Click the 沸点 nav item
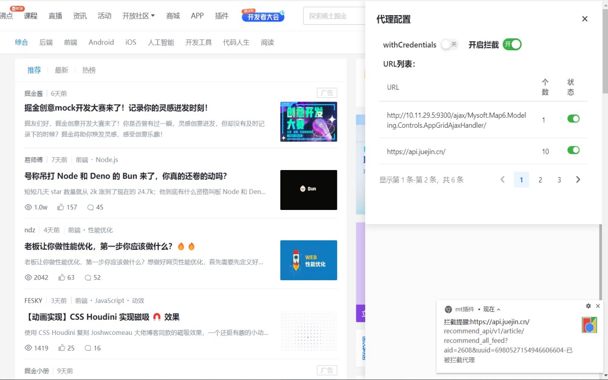This screenshot has height=380, width=608. click(6, 16)
